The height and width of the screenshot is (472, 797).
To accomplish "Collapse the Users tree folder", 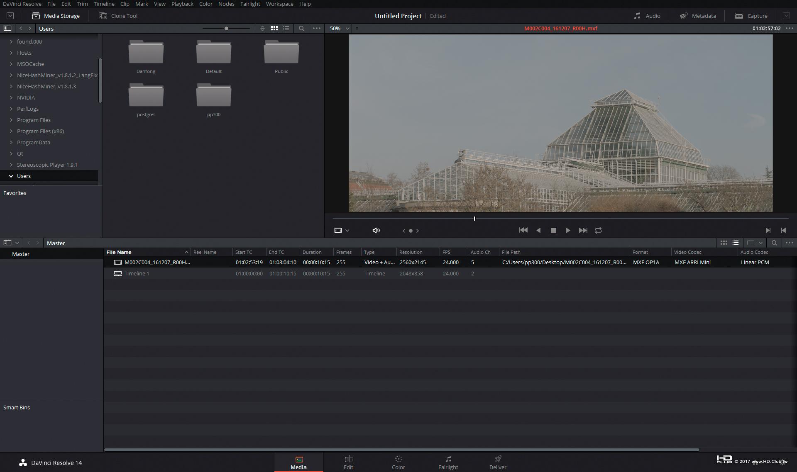I will click(11, 176).
